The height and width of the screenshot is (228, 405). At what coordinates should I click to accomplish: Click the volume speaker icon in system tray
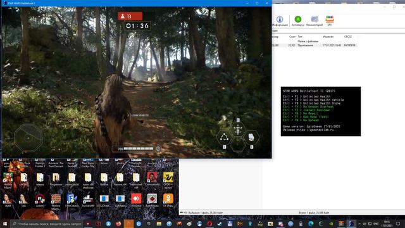pyautogui.click(x=364, y=224)
